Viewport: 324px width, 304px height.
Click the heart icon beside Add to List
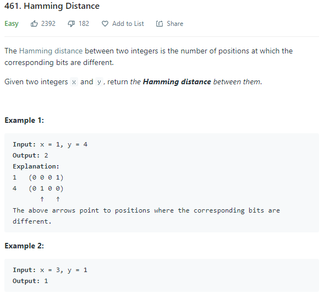coord(105,24)
